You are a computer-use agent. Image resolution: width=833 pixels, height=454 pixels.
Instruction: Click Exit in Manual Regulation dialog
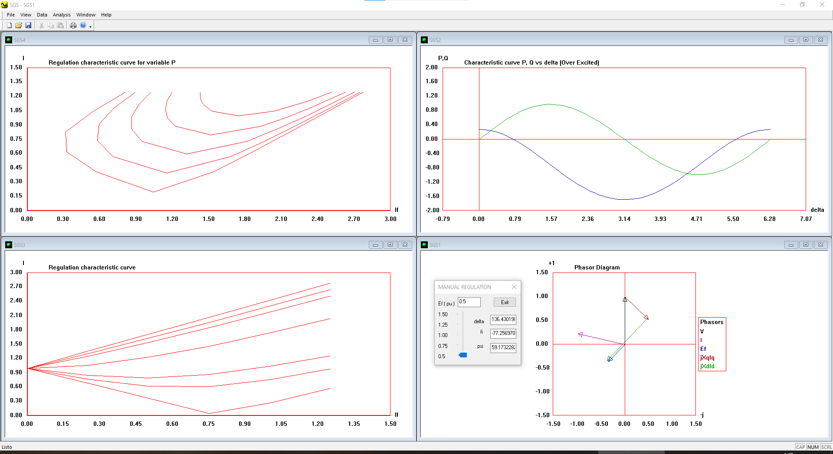point(505,302)
